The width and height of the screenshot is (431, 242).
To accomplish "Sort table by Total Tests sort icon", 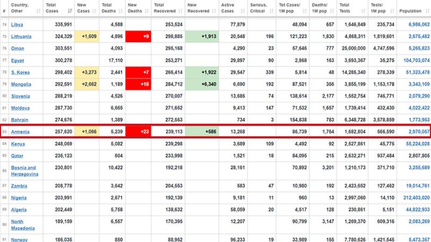I will (x=364, y=11).
